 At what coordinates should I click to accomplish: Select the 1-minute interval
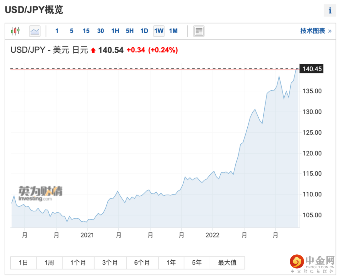[57, 31]
